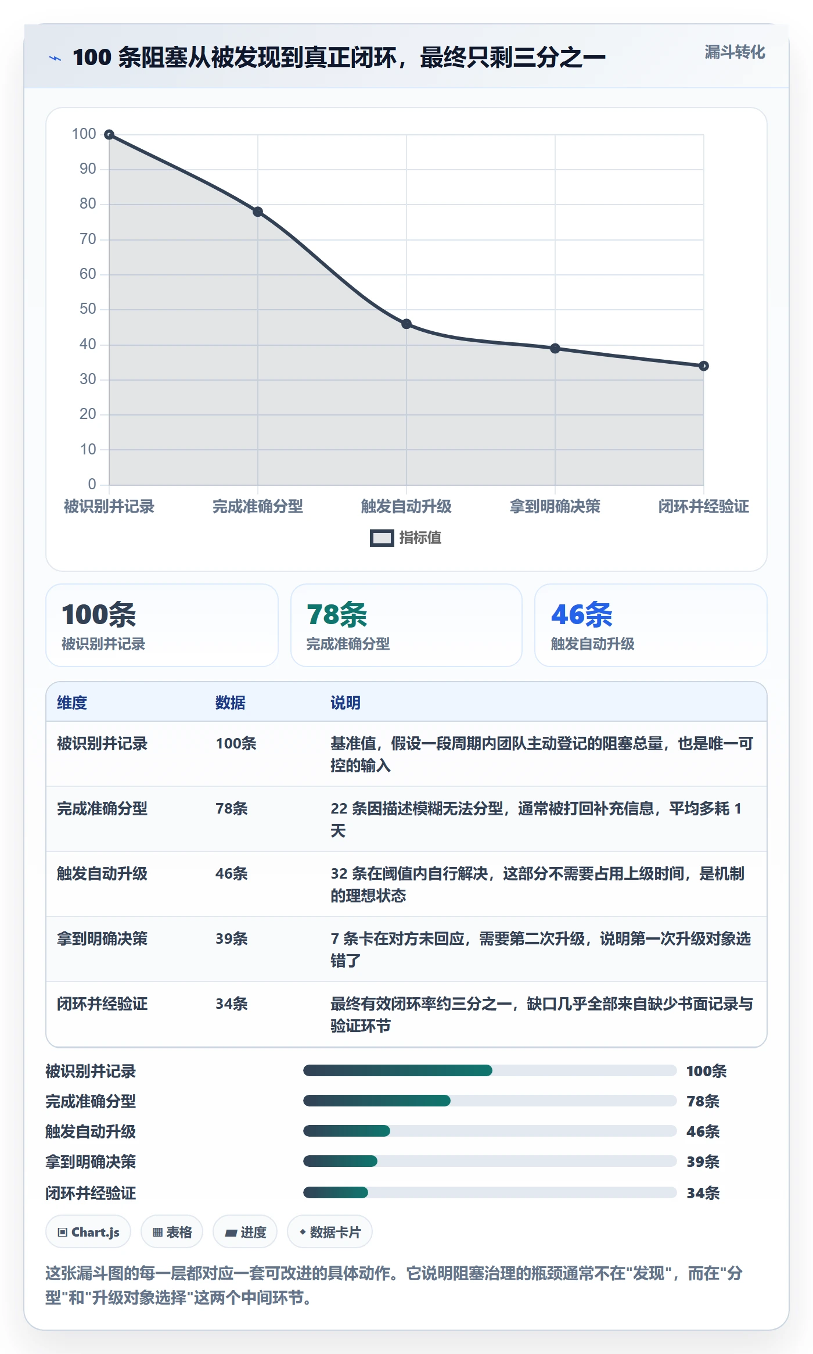Click the grid icon in the 表格 chip
Screen dimensions: 813x1354
[x=157, y=1233]
